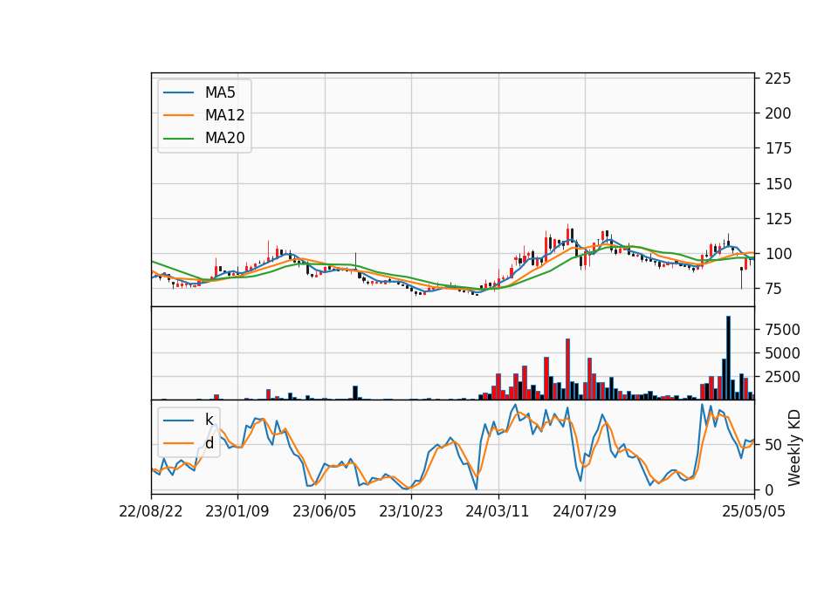
Task: Click the 200 price axis label
Action: pyautogui.click(x=778, y=113)
